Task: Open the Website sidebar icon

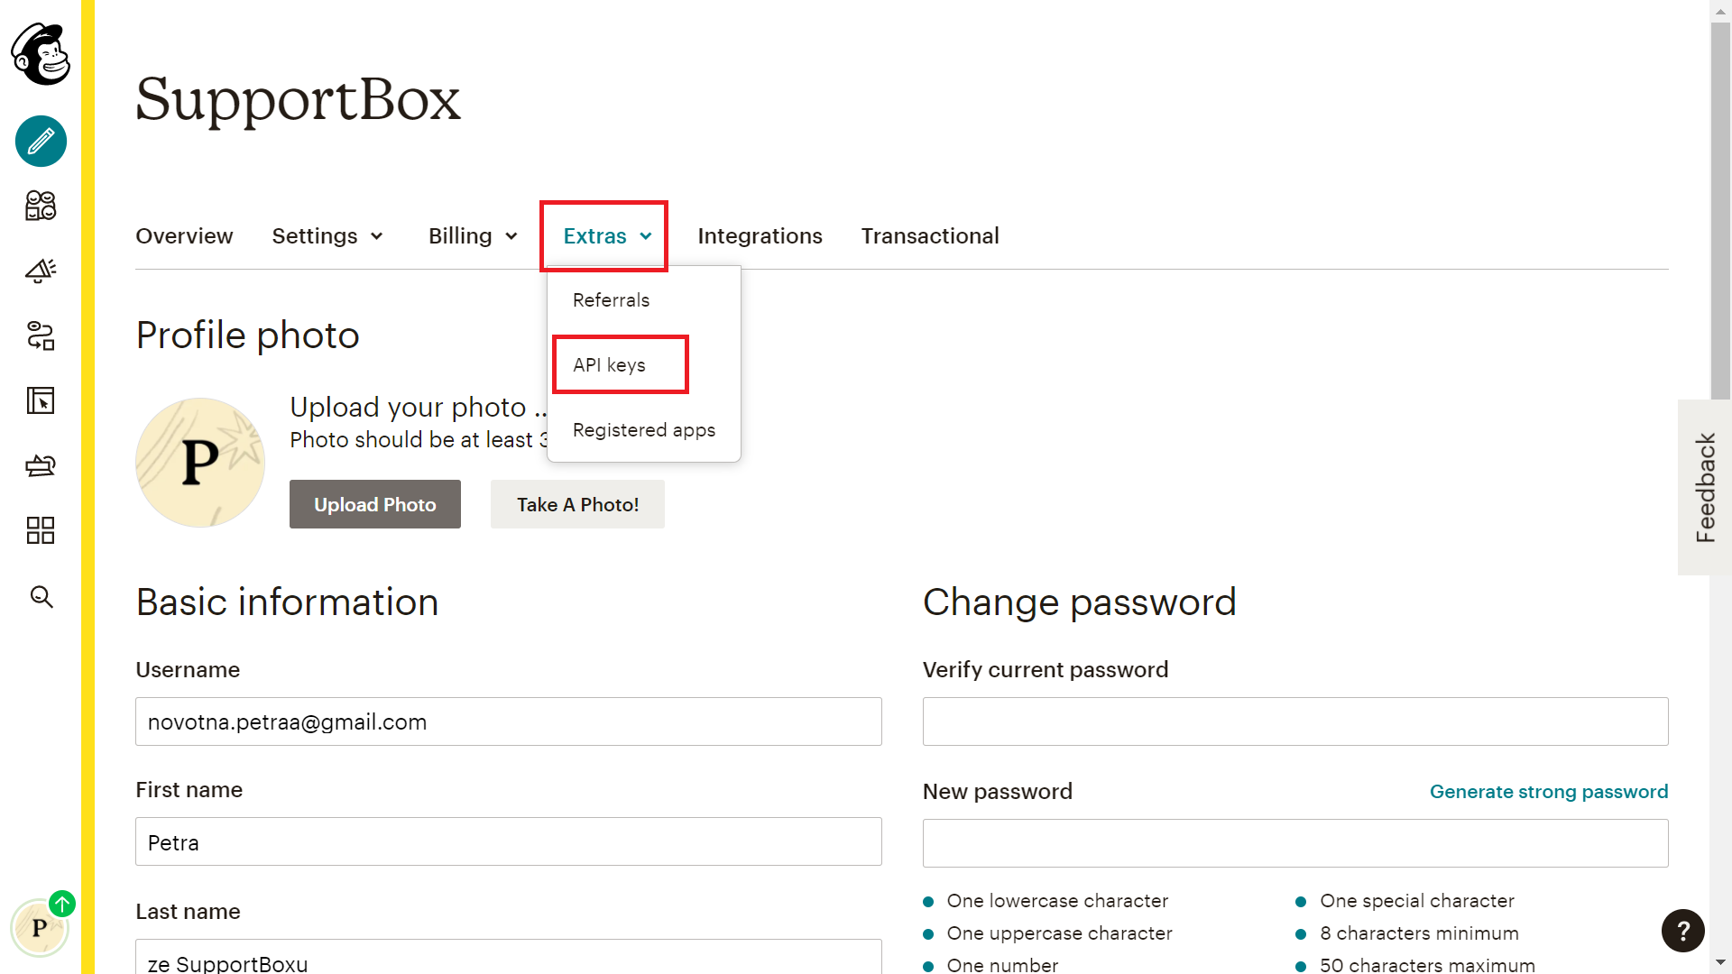Action: (41, 400)
